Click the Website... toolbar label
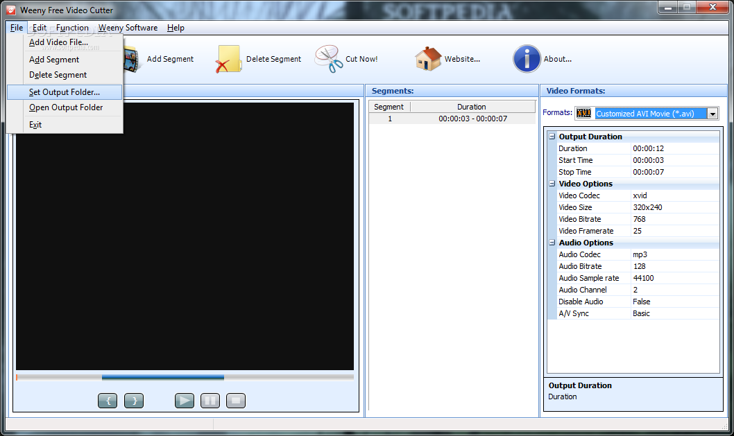 [x=462, y=59]
